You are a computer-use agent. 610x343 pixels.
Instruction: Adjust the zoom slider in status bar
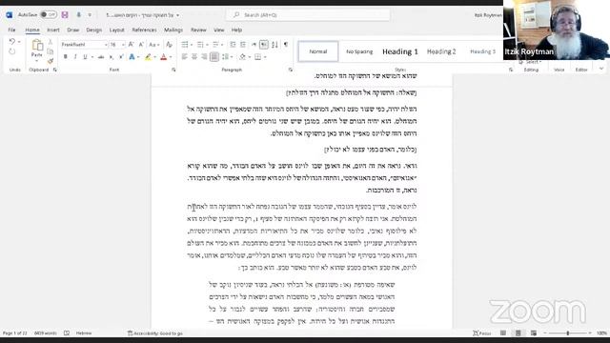[568, 333]
